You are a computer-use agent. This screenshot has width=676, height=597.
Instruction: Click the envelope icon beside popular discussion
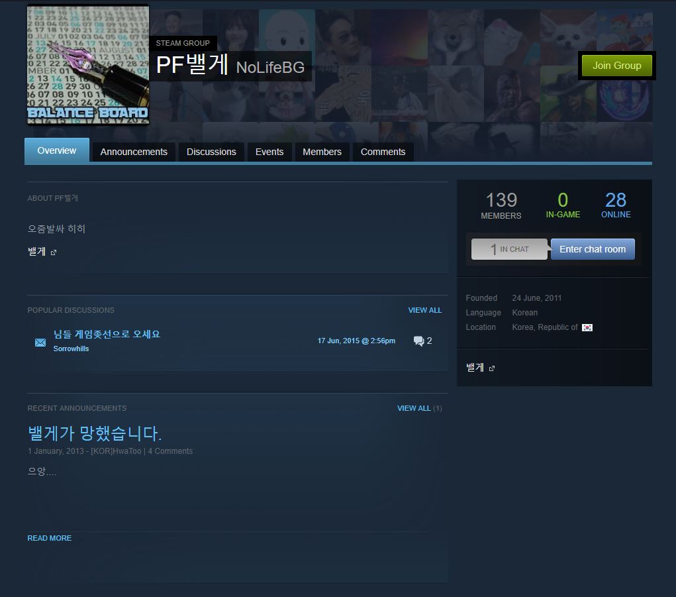click(40, 343)
